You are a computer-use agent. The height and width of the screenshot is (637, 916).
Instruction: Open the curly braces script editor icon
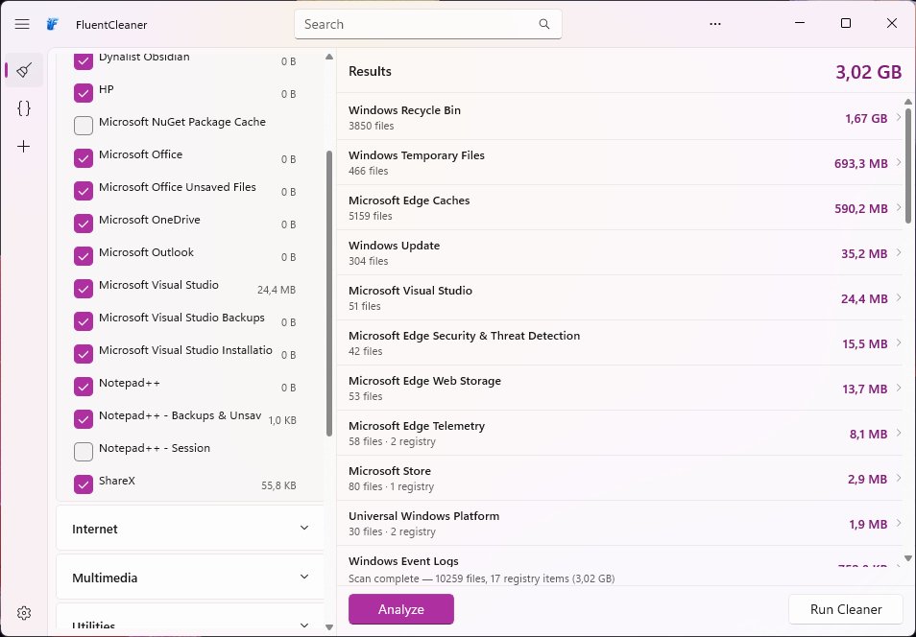pos(24,108)
